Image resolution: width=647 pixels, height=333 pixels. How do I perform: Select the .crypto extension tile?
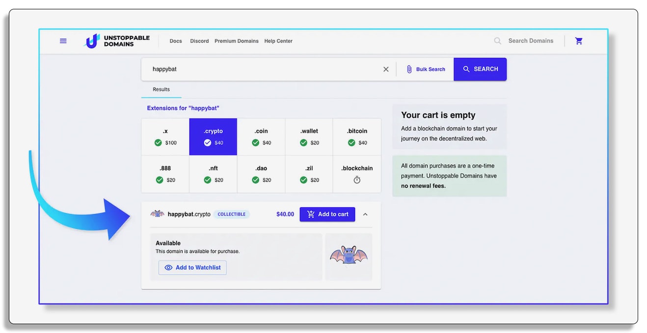(x=213, y=137)
